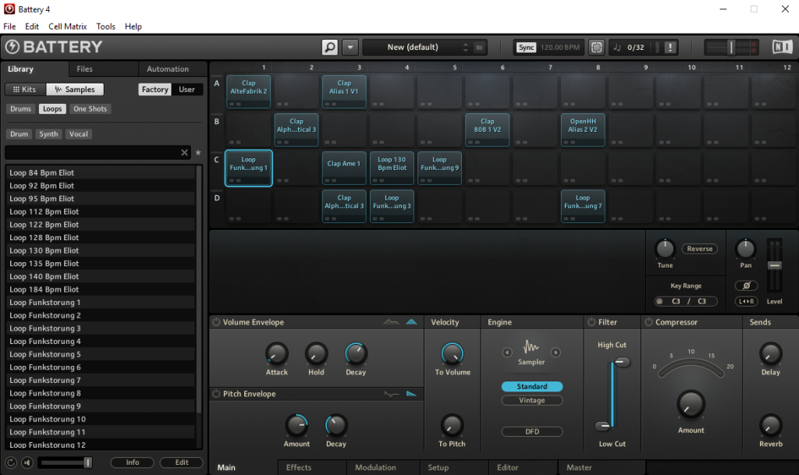Screen dimensions: 799x475
Task: Toggle the Sync tempo button
Action: (x=526, y=48)
